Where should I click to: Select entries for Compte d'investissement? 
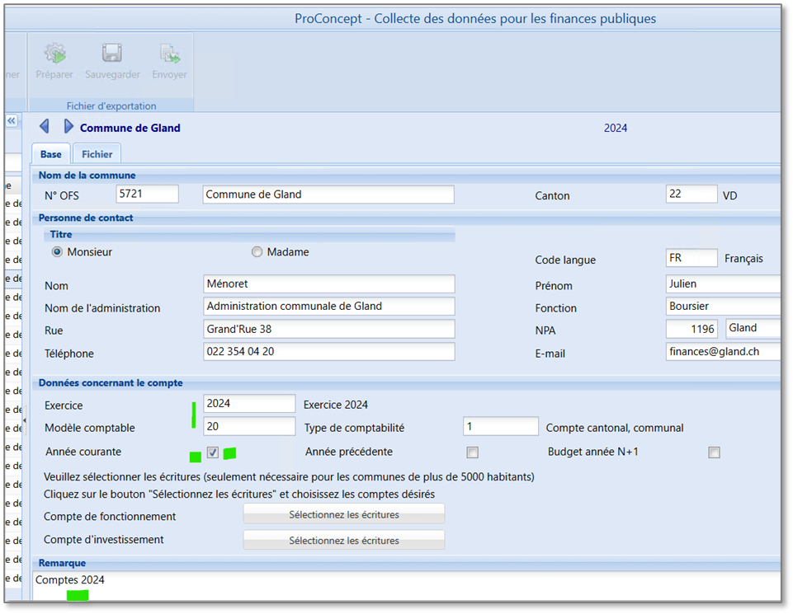[x=343, y=541]
